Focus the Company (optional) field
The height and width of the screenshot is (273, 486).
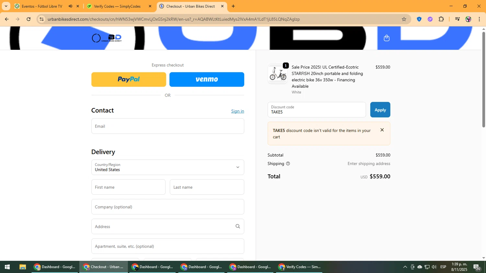pos(168,207)
